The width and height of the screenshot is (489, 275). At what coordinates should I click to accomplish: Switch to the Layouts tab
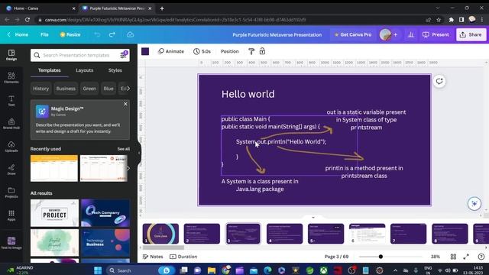85,70
